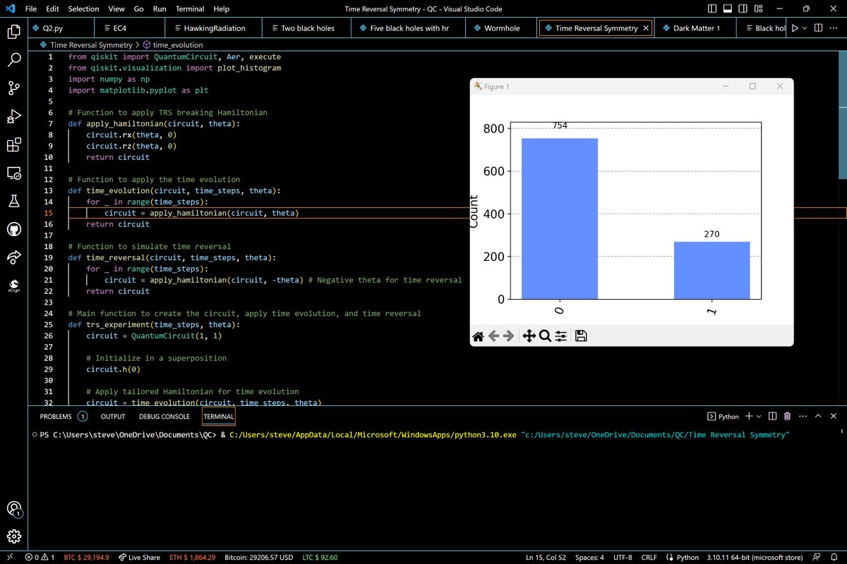Open the Extensions view
The width and height of the screenshot is (847, 564).
[x=13, y=145]
